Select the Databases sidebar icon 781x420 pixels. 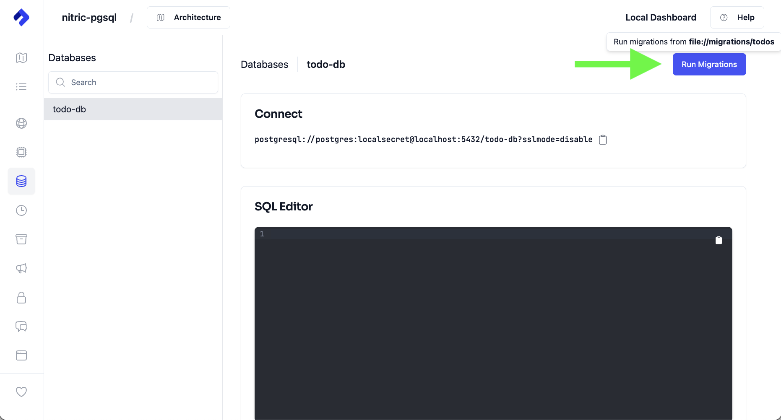coord(21,181)
